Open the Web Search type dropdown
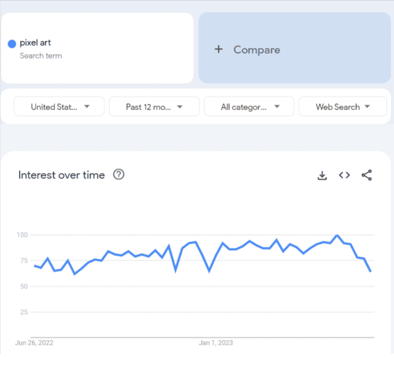The width and height of the screenshot is (394, 387). pos(343,106)
